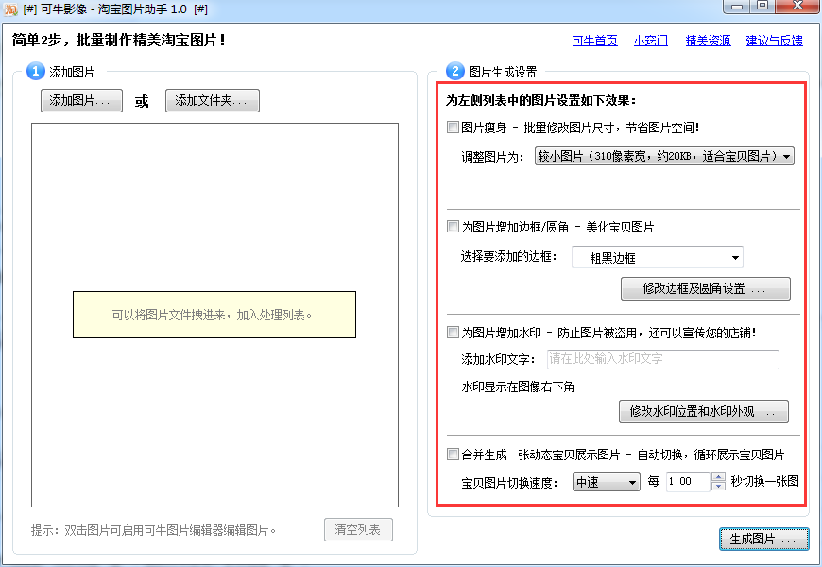The height and width of the screenshot is (567, 822).
Task: Open the 调整图片为 size dropdown
Action: point(664,156)
